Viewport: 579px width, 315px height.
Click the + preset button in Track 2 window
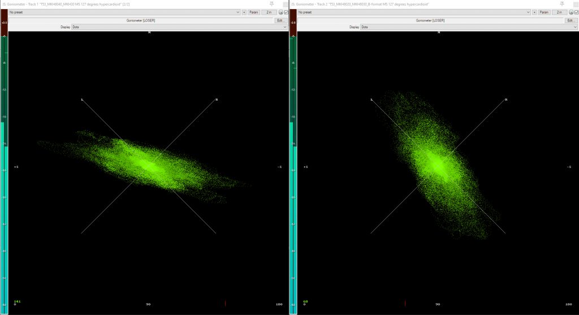coord(534,12)
